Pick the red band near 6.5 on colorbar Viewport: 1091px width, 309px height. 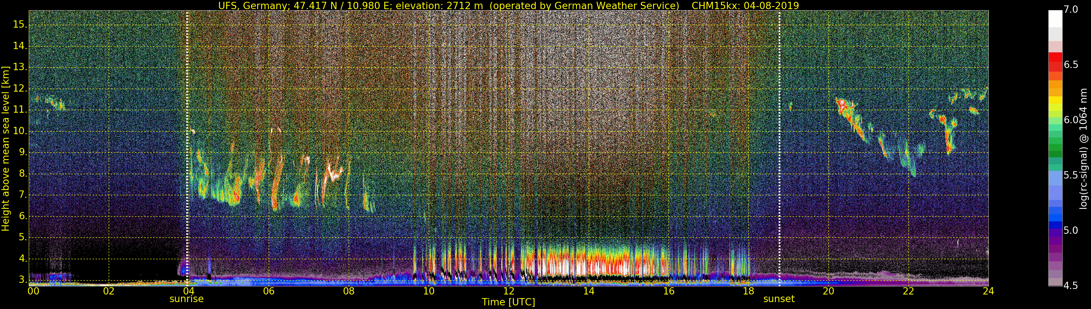pyautogui.click(x=1055, y=61)
